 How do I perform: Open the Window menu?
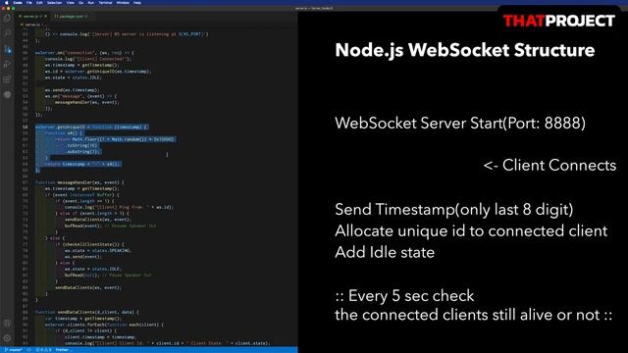123,2
